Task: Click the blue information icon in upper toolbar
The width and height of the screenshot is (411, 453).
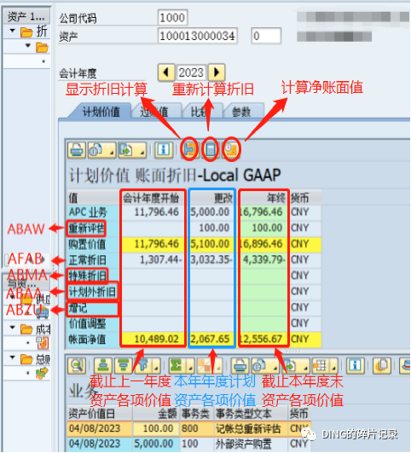Action: pos(164,150)
